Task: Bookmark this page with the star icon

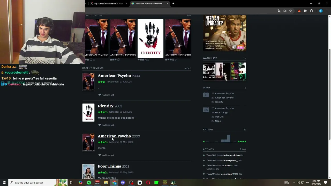Action: pyautogui.click(x=290, y=11)
